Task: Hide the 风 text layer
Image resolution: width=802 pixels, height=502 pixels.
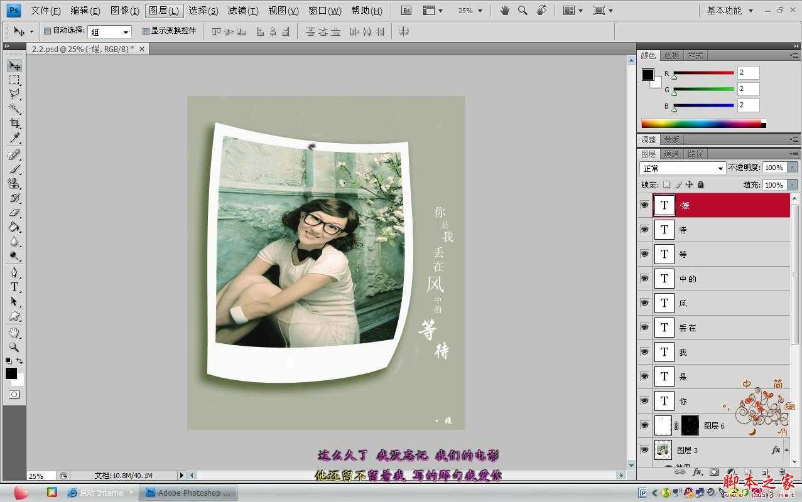Action: tap(644, 303)
